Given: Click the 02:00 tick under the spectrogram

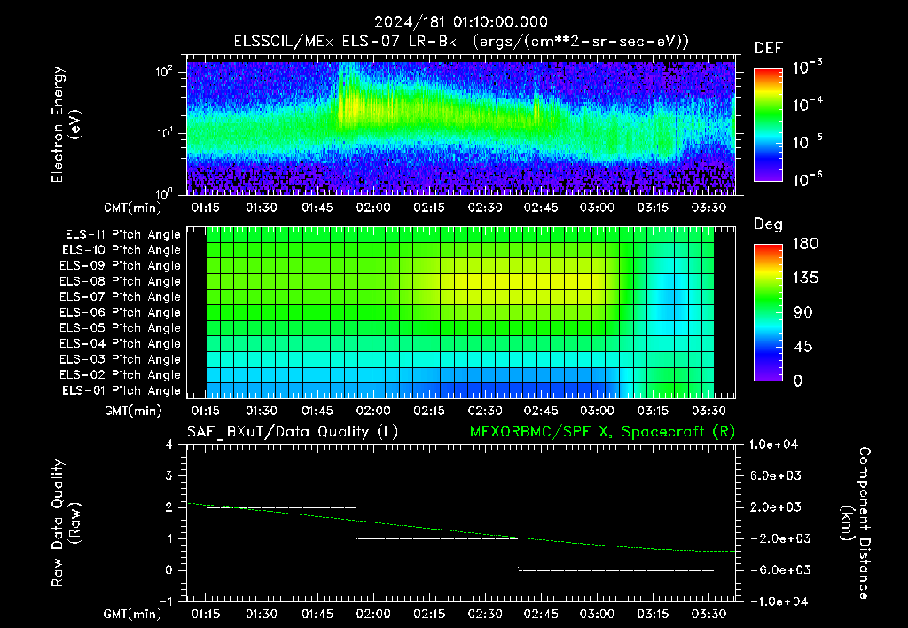Looking at the screenshot, I should 373,208.
